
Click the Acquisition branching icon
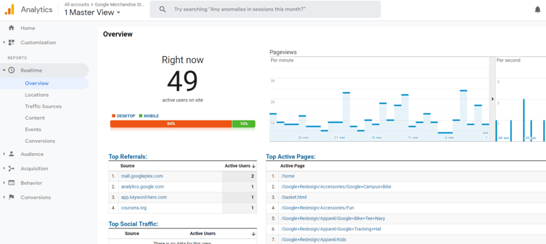11,168
